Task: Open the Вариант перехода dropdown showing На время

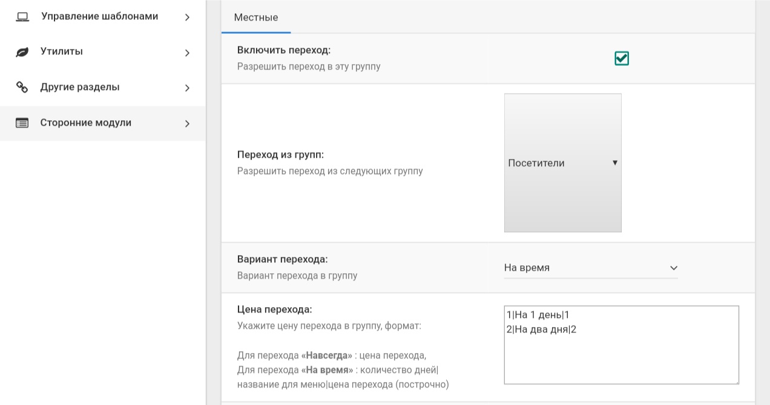Action: coord(590,268)
